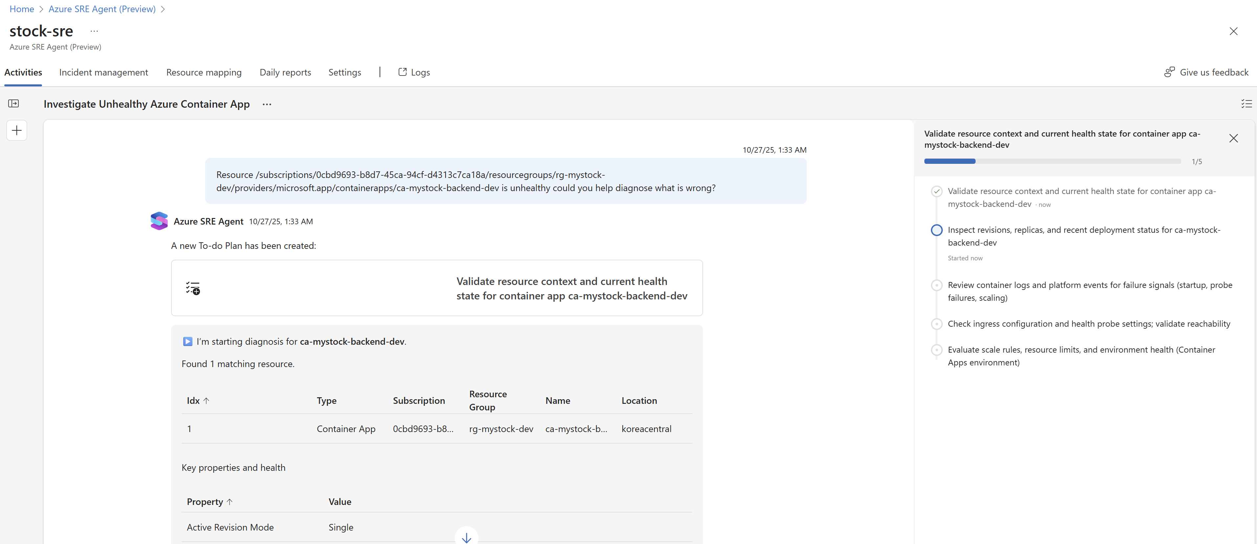Viewport: 1257px width, 544px height.
Task: Click the 1/5 plan progress bar
Action: click(x=1052, y=162)
